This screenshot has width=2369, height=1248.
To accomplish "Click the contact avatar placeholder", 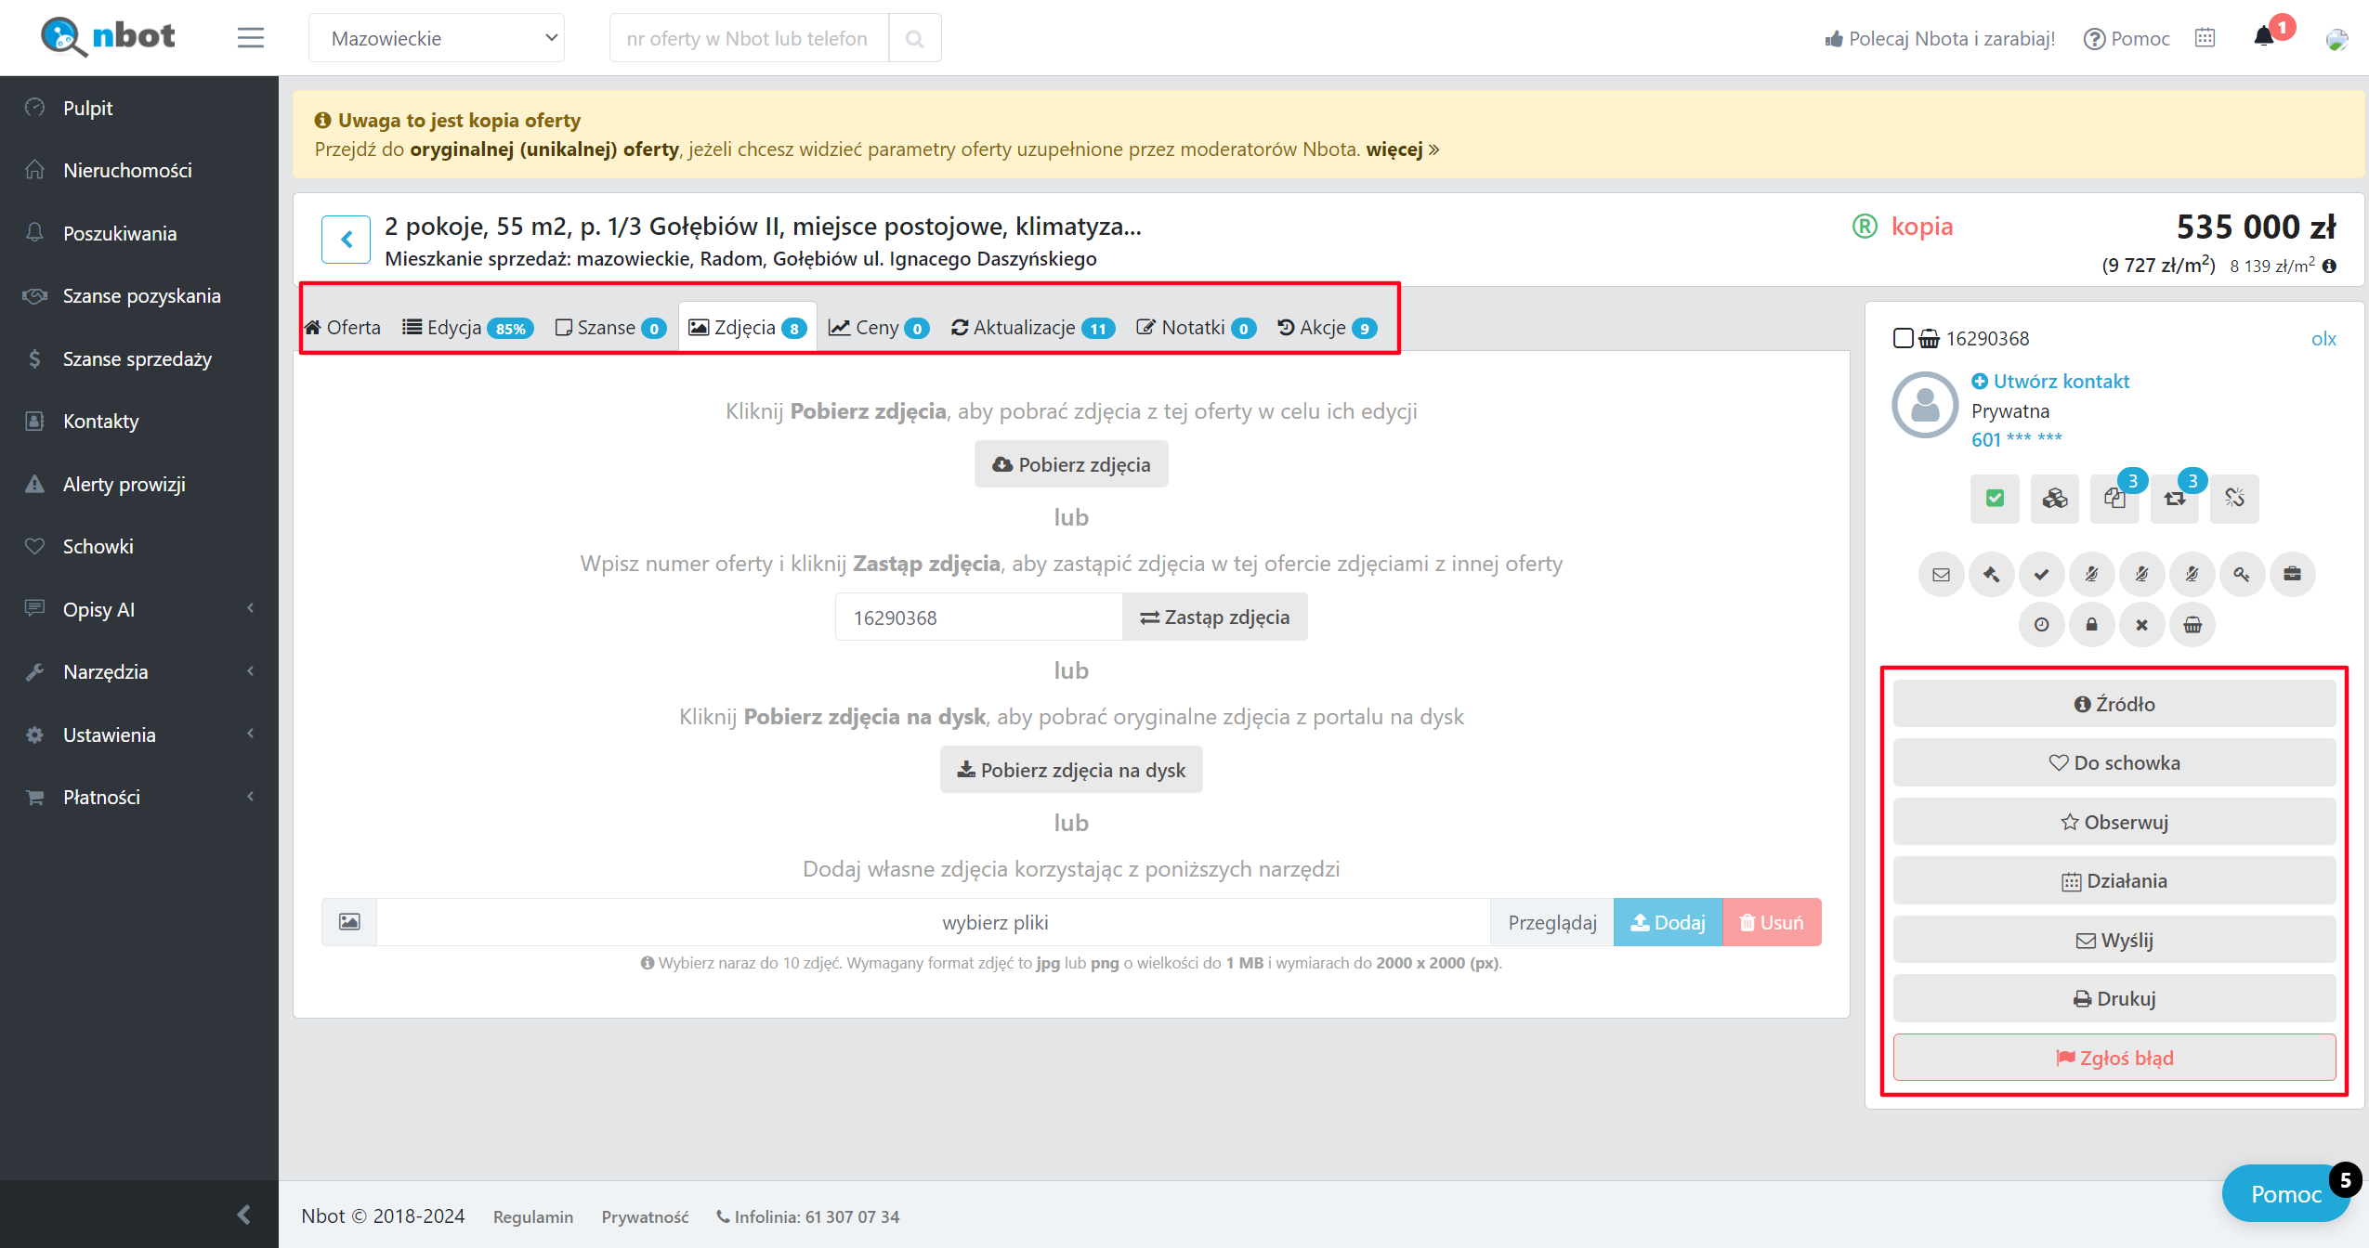I will pyautogui.click(x=1925, y=405).
